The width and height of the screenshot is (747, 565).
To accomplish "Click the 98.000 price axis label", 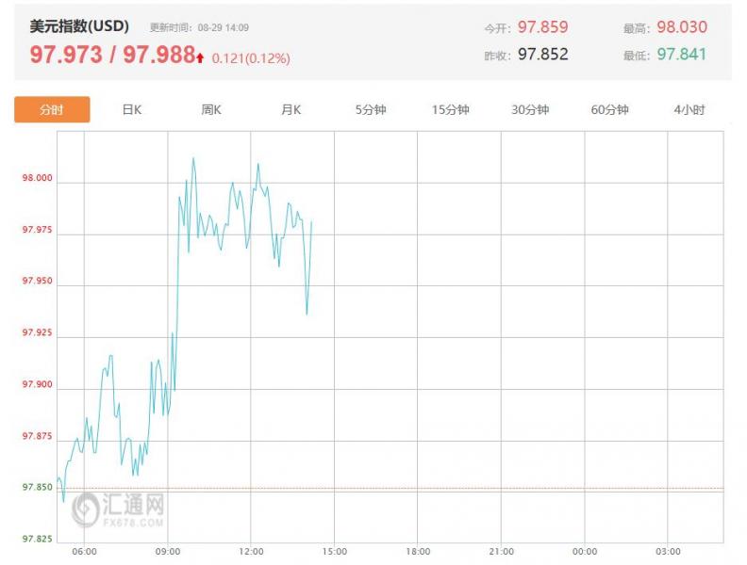I will pos(39,179).
